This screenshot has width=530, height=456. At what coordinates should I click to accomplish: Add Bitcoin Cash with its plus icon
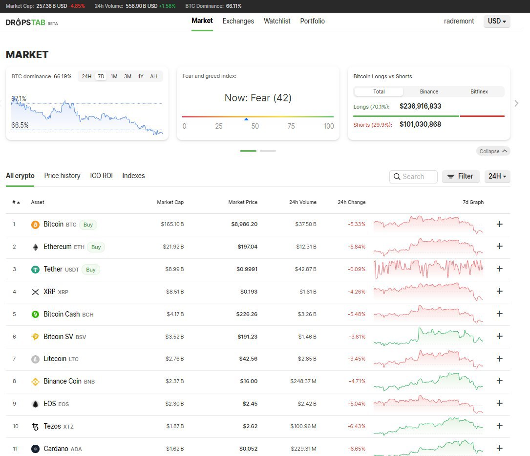coord(499,314)
